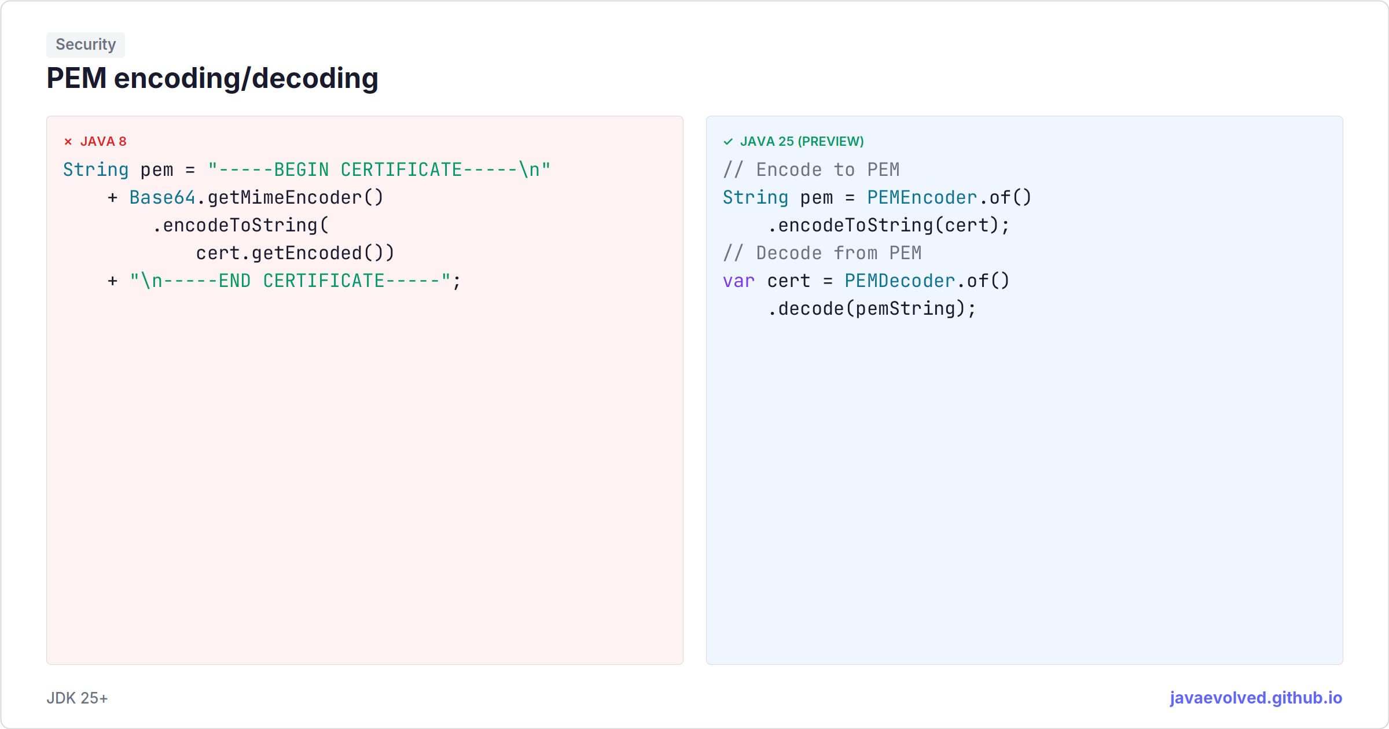This screenshot has height=729, width=1389.
Task: Click getMimeEncoder() call in old code
Action: [x=295, y=197]
